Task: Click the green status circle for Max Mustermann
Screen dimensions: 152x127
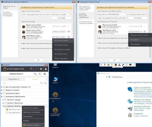Action: (x=7, y=110)
